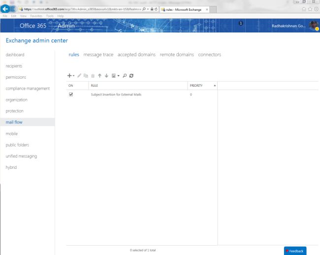
Task: Open organization in the sidebar
Action: click(x=17, y=100)
